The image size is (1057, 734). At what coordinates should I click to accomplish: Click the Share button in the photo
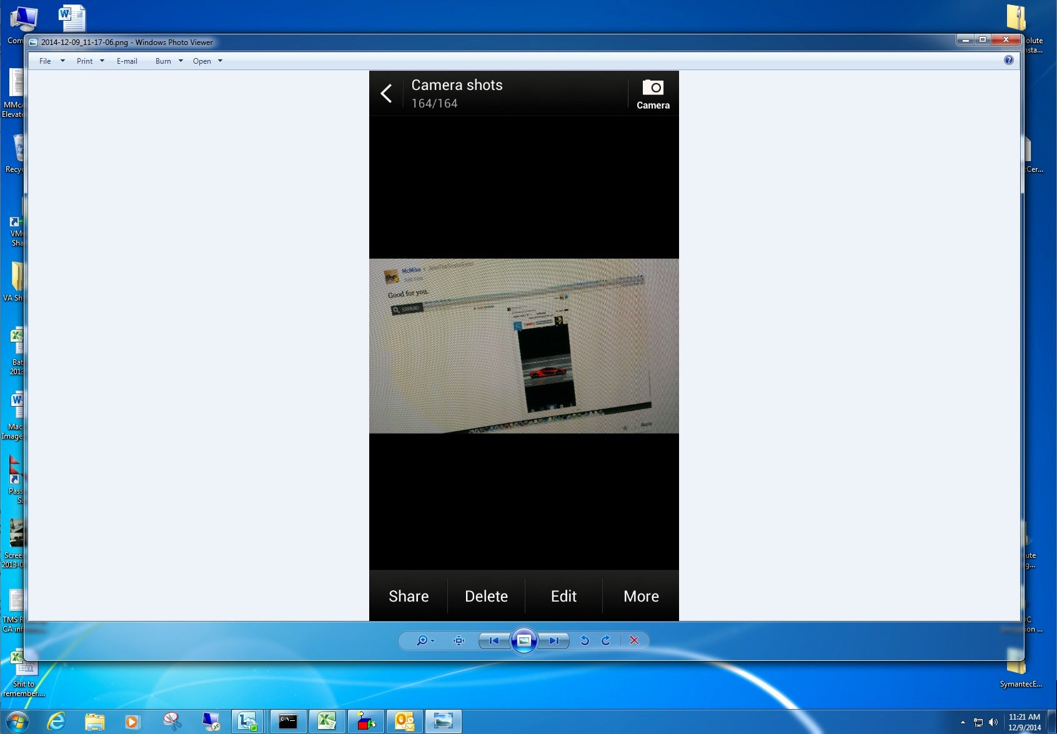[x=409, y=596]
